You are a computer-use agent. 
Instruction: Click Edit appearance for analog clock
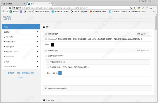(x=143, y=51)
